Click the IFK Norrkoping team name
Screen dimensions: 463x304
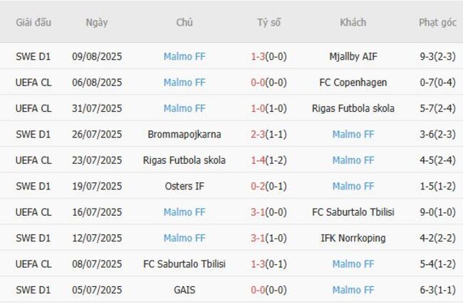tap(353, 238)
